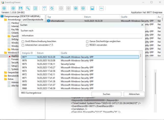Screen dimensions: 164x120
Task: Click the circled X toolbar icon
Action: 13,8
